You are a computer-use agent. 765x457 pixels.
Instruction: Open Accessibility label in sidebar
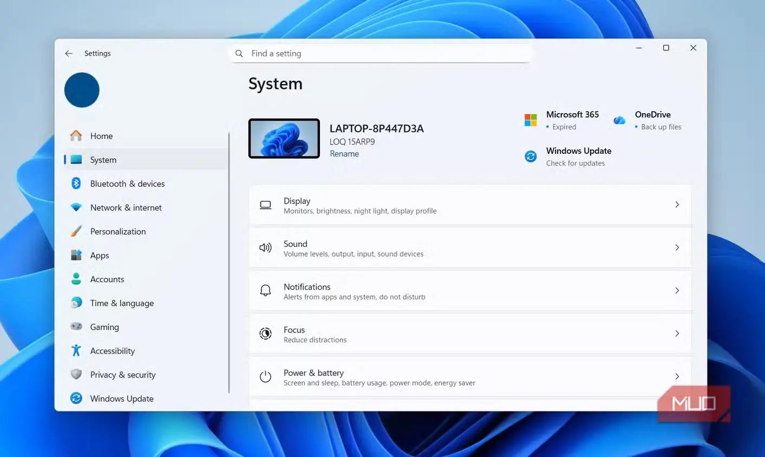point(113,351)
